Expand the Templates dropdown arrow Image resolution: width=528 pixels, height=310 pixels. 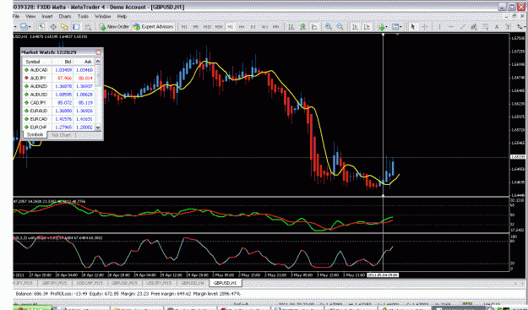(x=400, y=27)
